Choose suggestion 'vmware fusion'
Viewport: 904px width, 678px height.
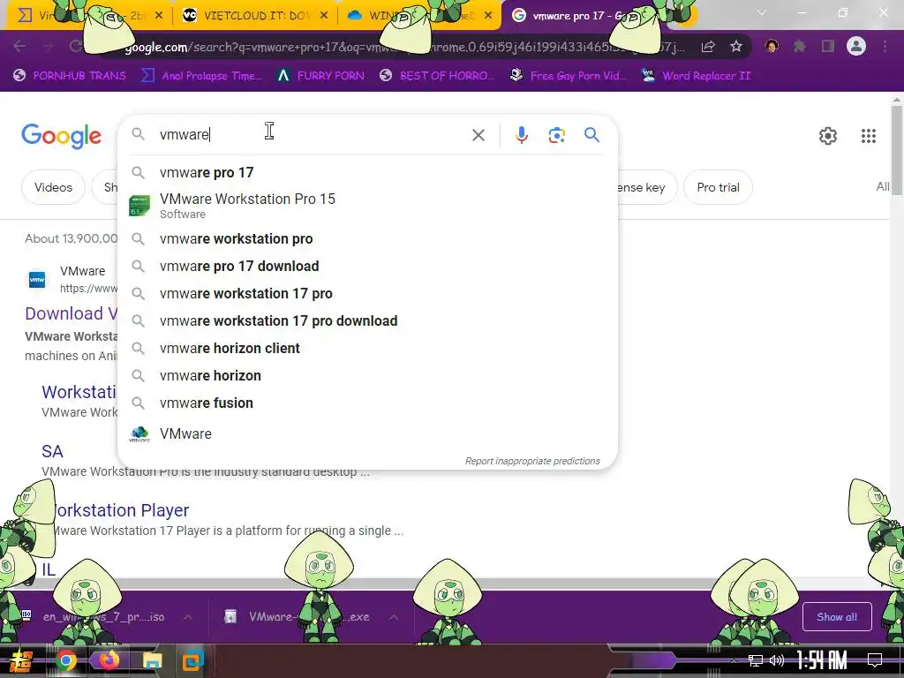point(367,403)
